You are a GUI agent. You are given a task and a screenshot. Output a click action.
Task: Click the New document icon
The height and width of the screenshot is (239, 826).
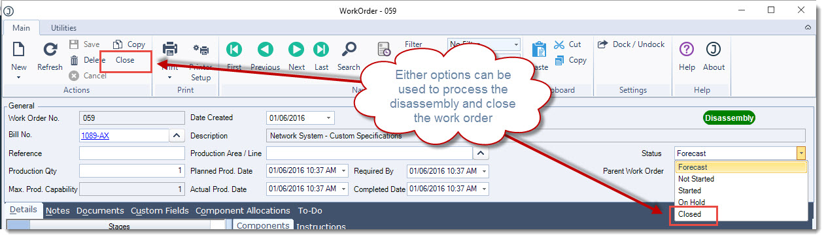click(18, 50)
